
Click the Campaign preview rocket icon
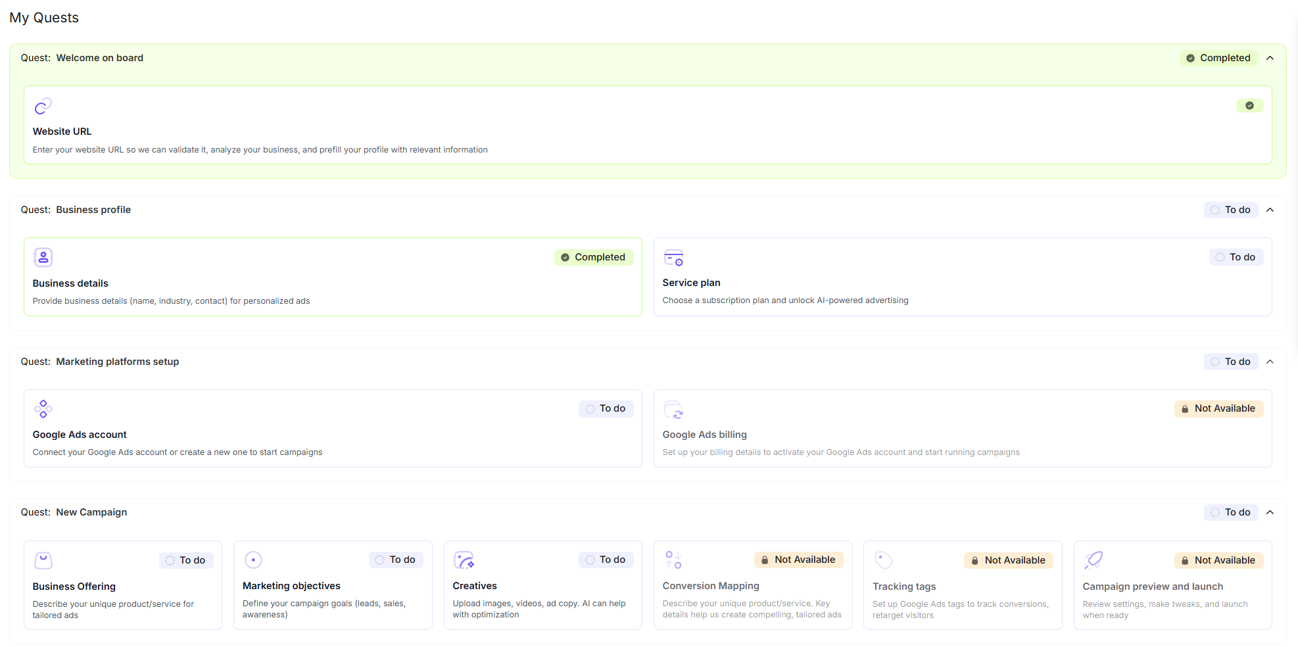pyautogui.click(x=1094, y=560)
